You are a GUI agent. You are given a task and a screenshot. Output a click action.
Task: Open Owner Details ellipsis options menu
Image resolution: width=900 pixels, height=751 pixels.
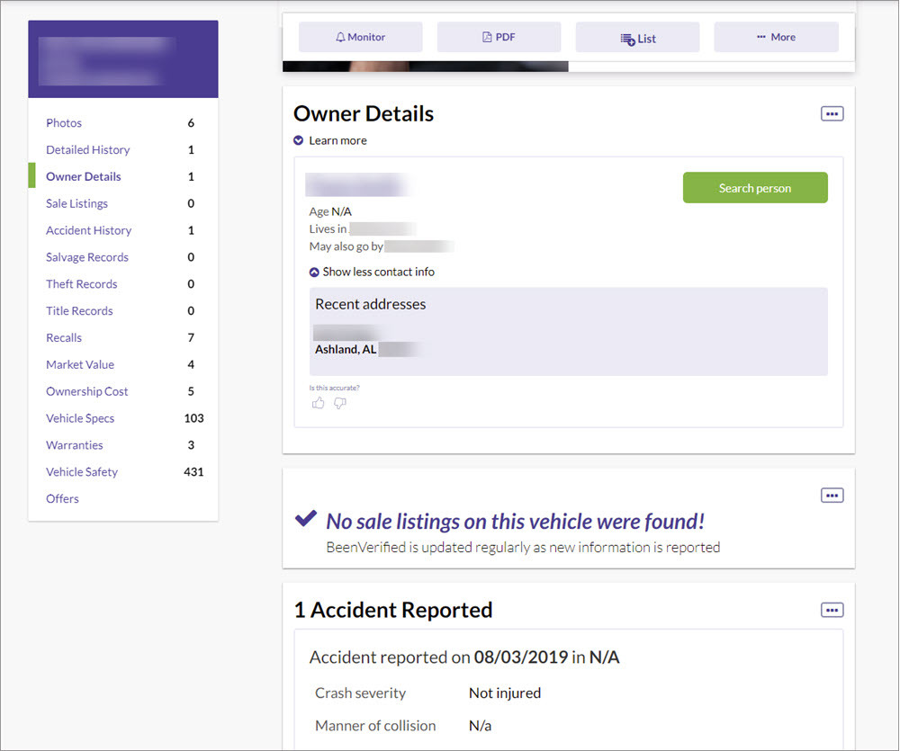pos(832,114)
